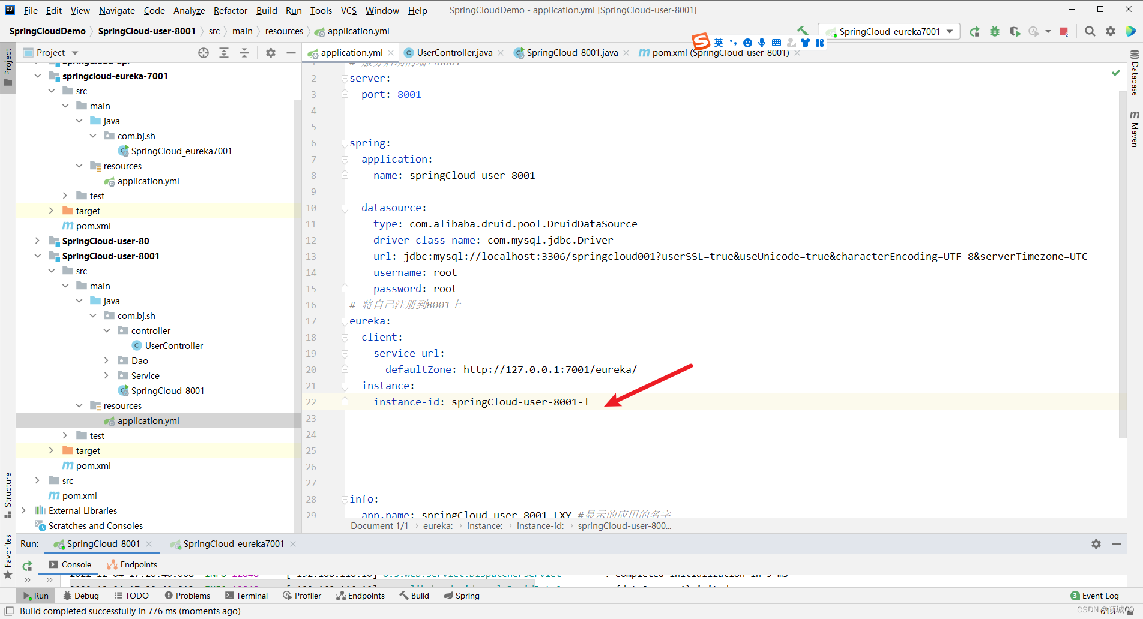Expand the Service package
1143x619 pixels.
tap(107, 375)
